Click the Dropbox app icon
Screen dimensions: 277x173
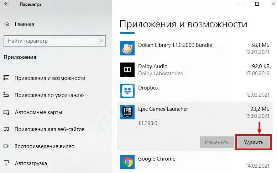pyautogui.click(x=127, y=91)
